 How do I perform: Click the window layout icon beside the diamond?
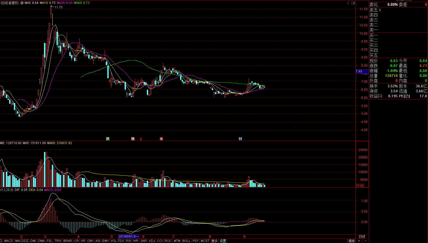pyautogui.click(x=353, y=3)
